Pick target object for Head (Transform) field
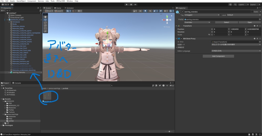Screen dimensions: 262x136 click(260, 42)
